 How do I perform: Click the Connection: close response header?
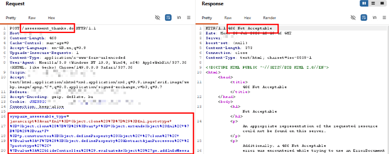(227, 53)
